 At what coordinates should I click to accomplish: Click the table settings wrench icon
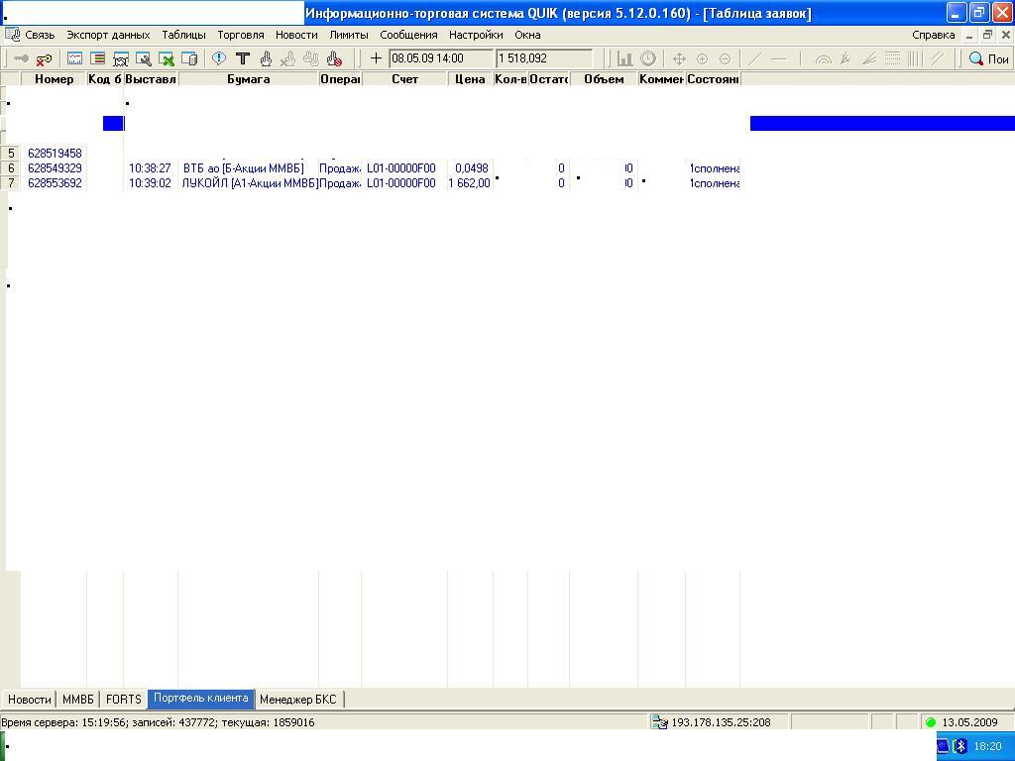pos(143,58)
